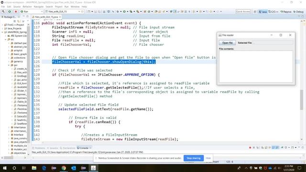Open the Project menu

pyautogui.click(x=58, y=7)
